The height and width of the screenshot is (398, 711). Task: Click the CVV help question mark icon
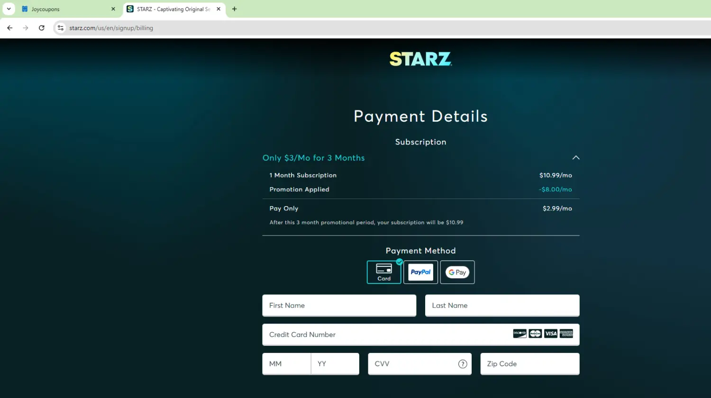click(462, 364)
